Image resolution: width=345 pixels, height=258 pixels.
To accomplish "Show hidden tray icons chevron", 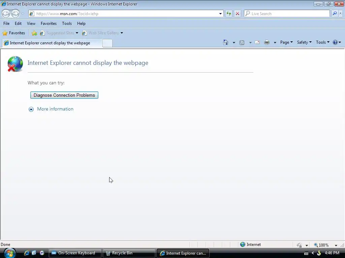I will (313, 253).
